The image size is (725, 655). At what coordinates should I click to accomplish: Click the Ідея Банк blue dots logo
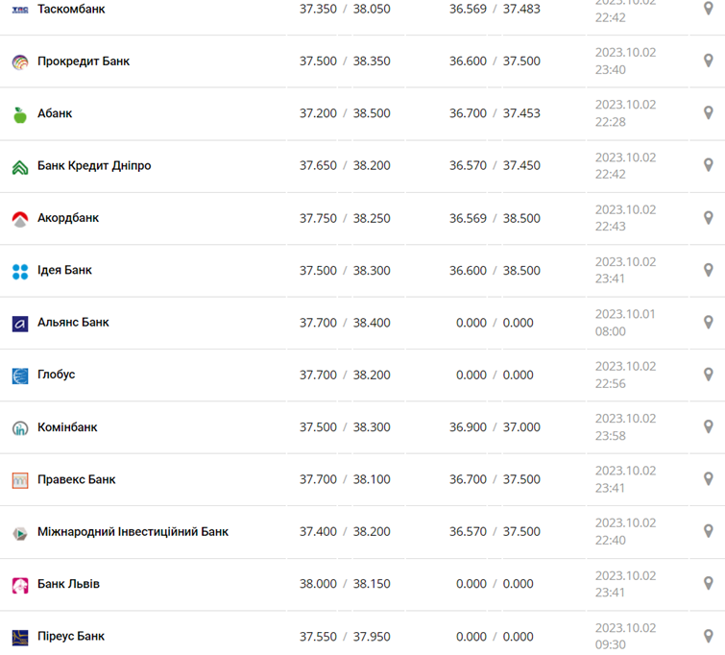[x=20, y=272]
